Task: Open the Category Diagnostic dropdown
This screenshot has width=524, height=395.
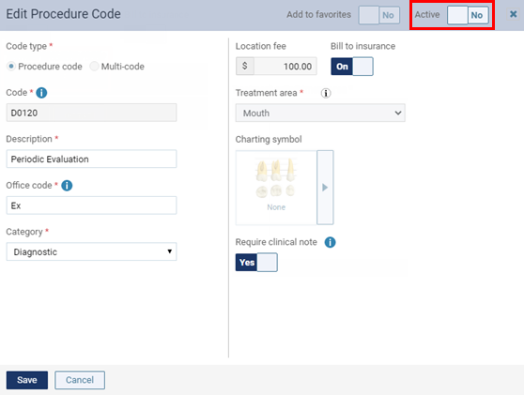Action: pyautogui.click(x=91, y=251)
